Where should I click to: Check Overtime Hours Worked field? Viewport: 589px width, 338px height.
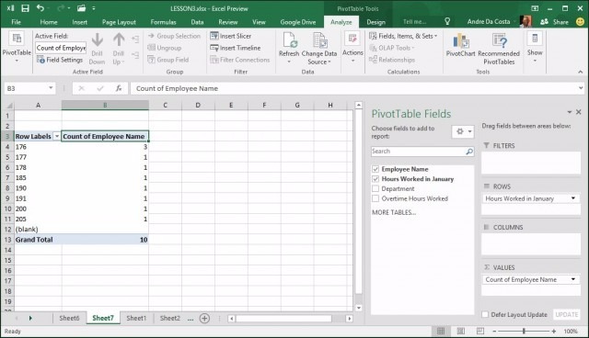(375, 198)
